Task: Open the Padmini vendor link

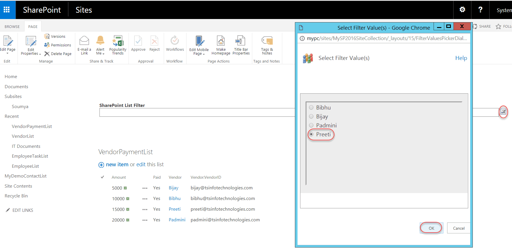Action: 177,220
